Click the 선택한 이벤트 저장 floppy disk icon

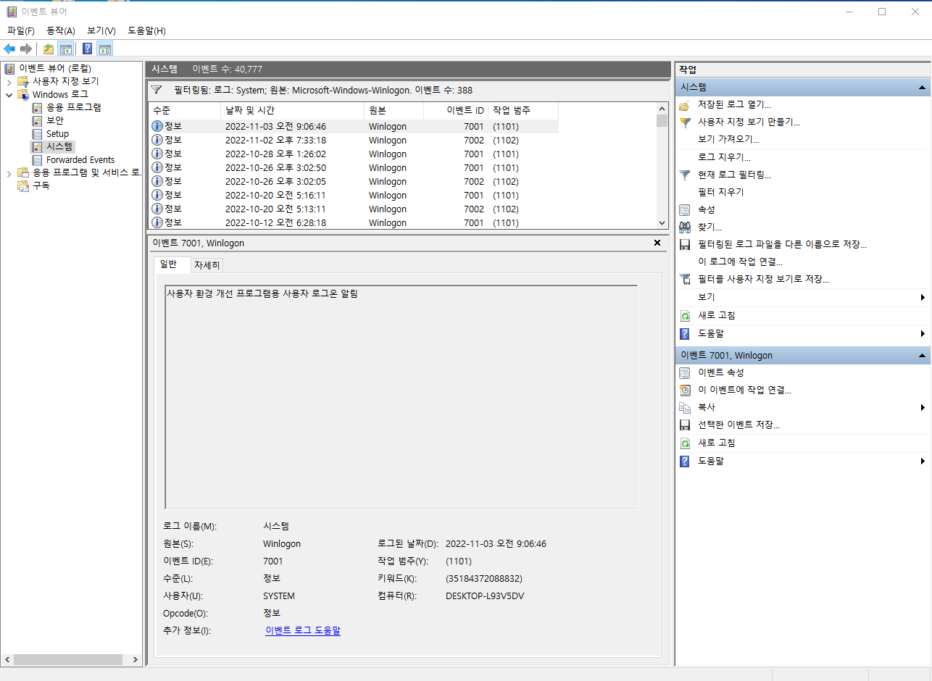click(684, 425)
